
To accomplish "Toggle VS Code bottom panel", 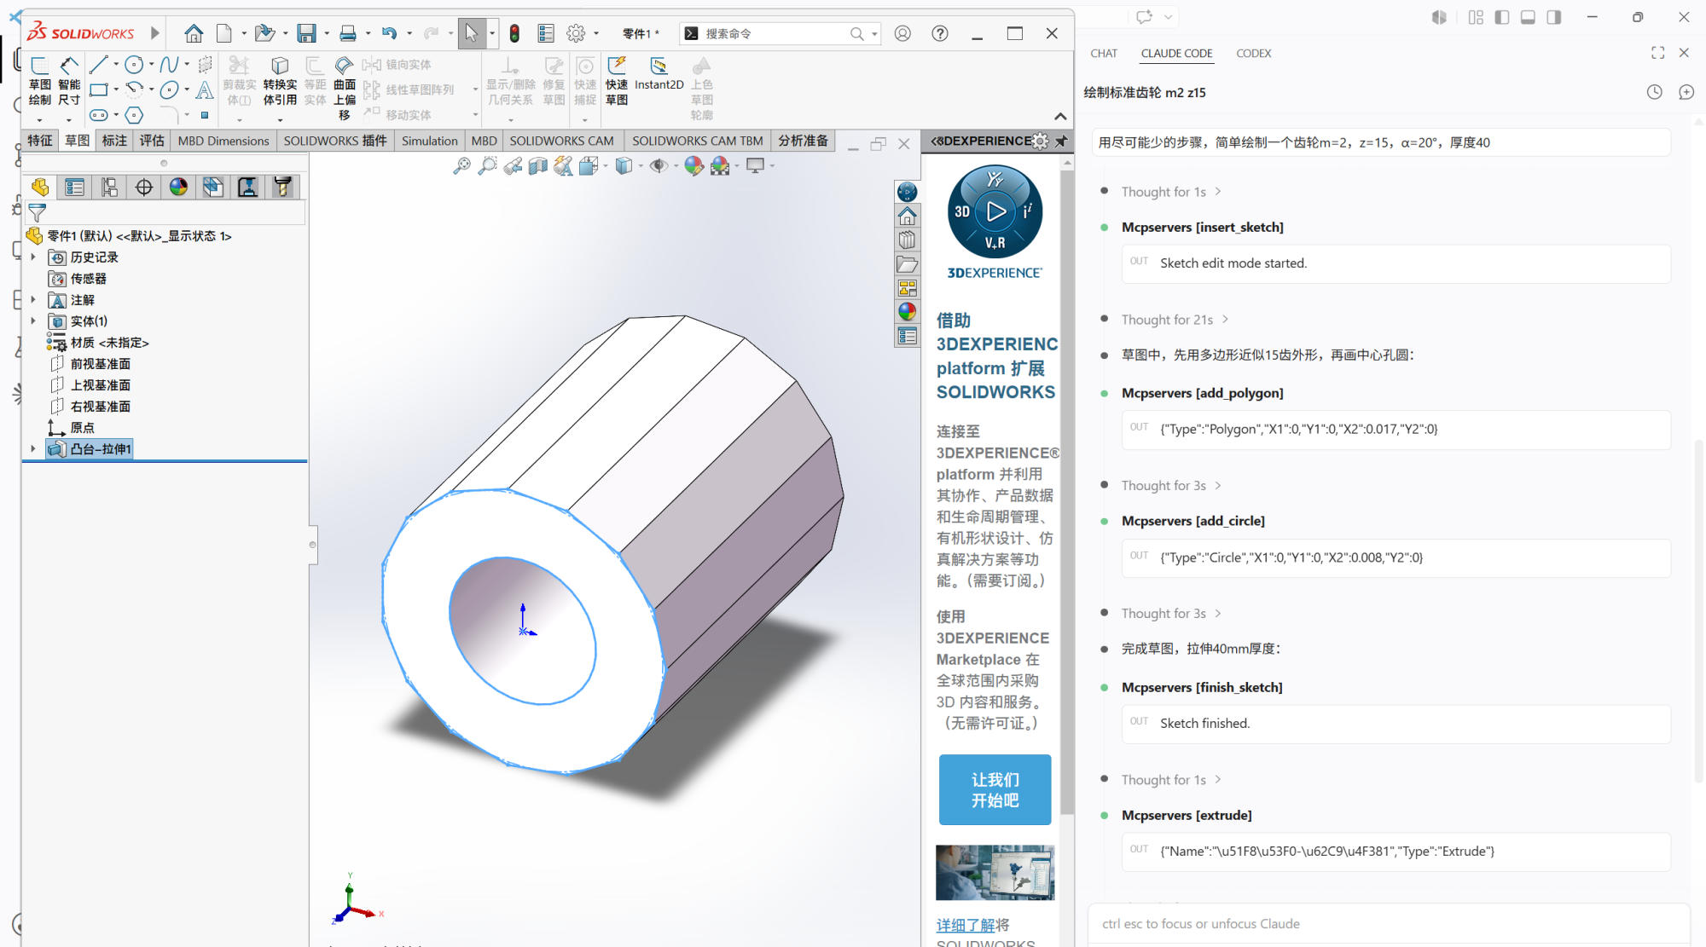I will click(1528, 17).
